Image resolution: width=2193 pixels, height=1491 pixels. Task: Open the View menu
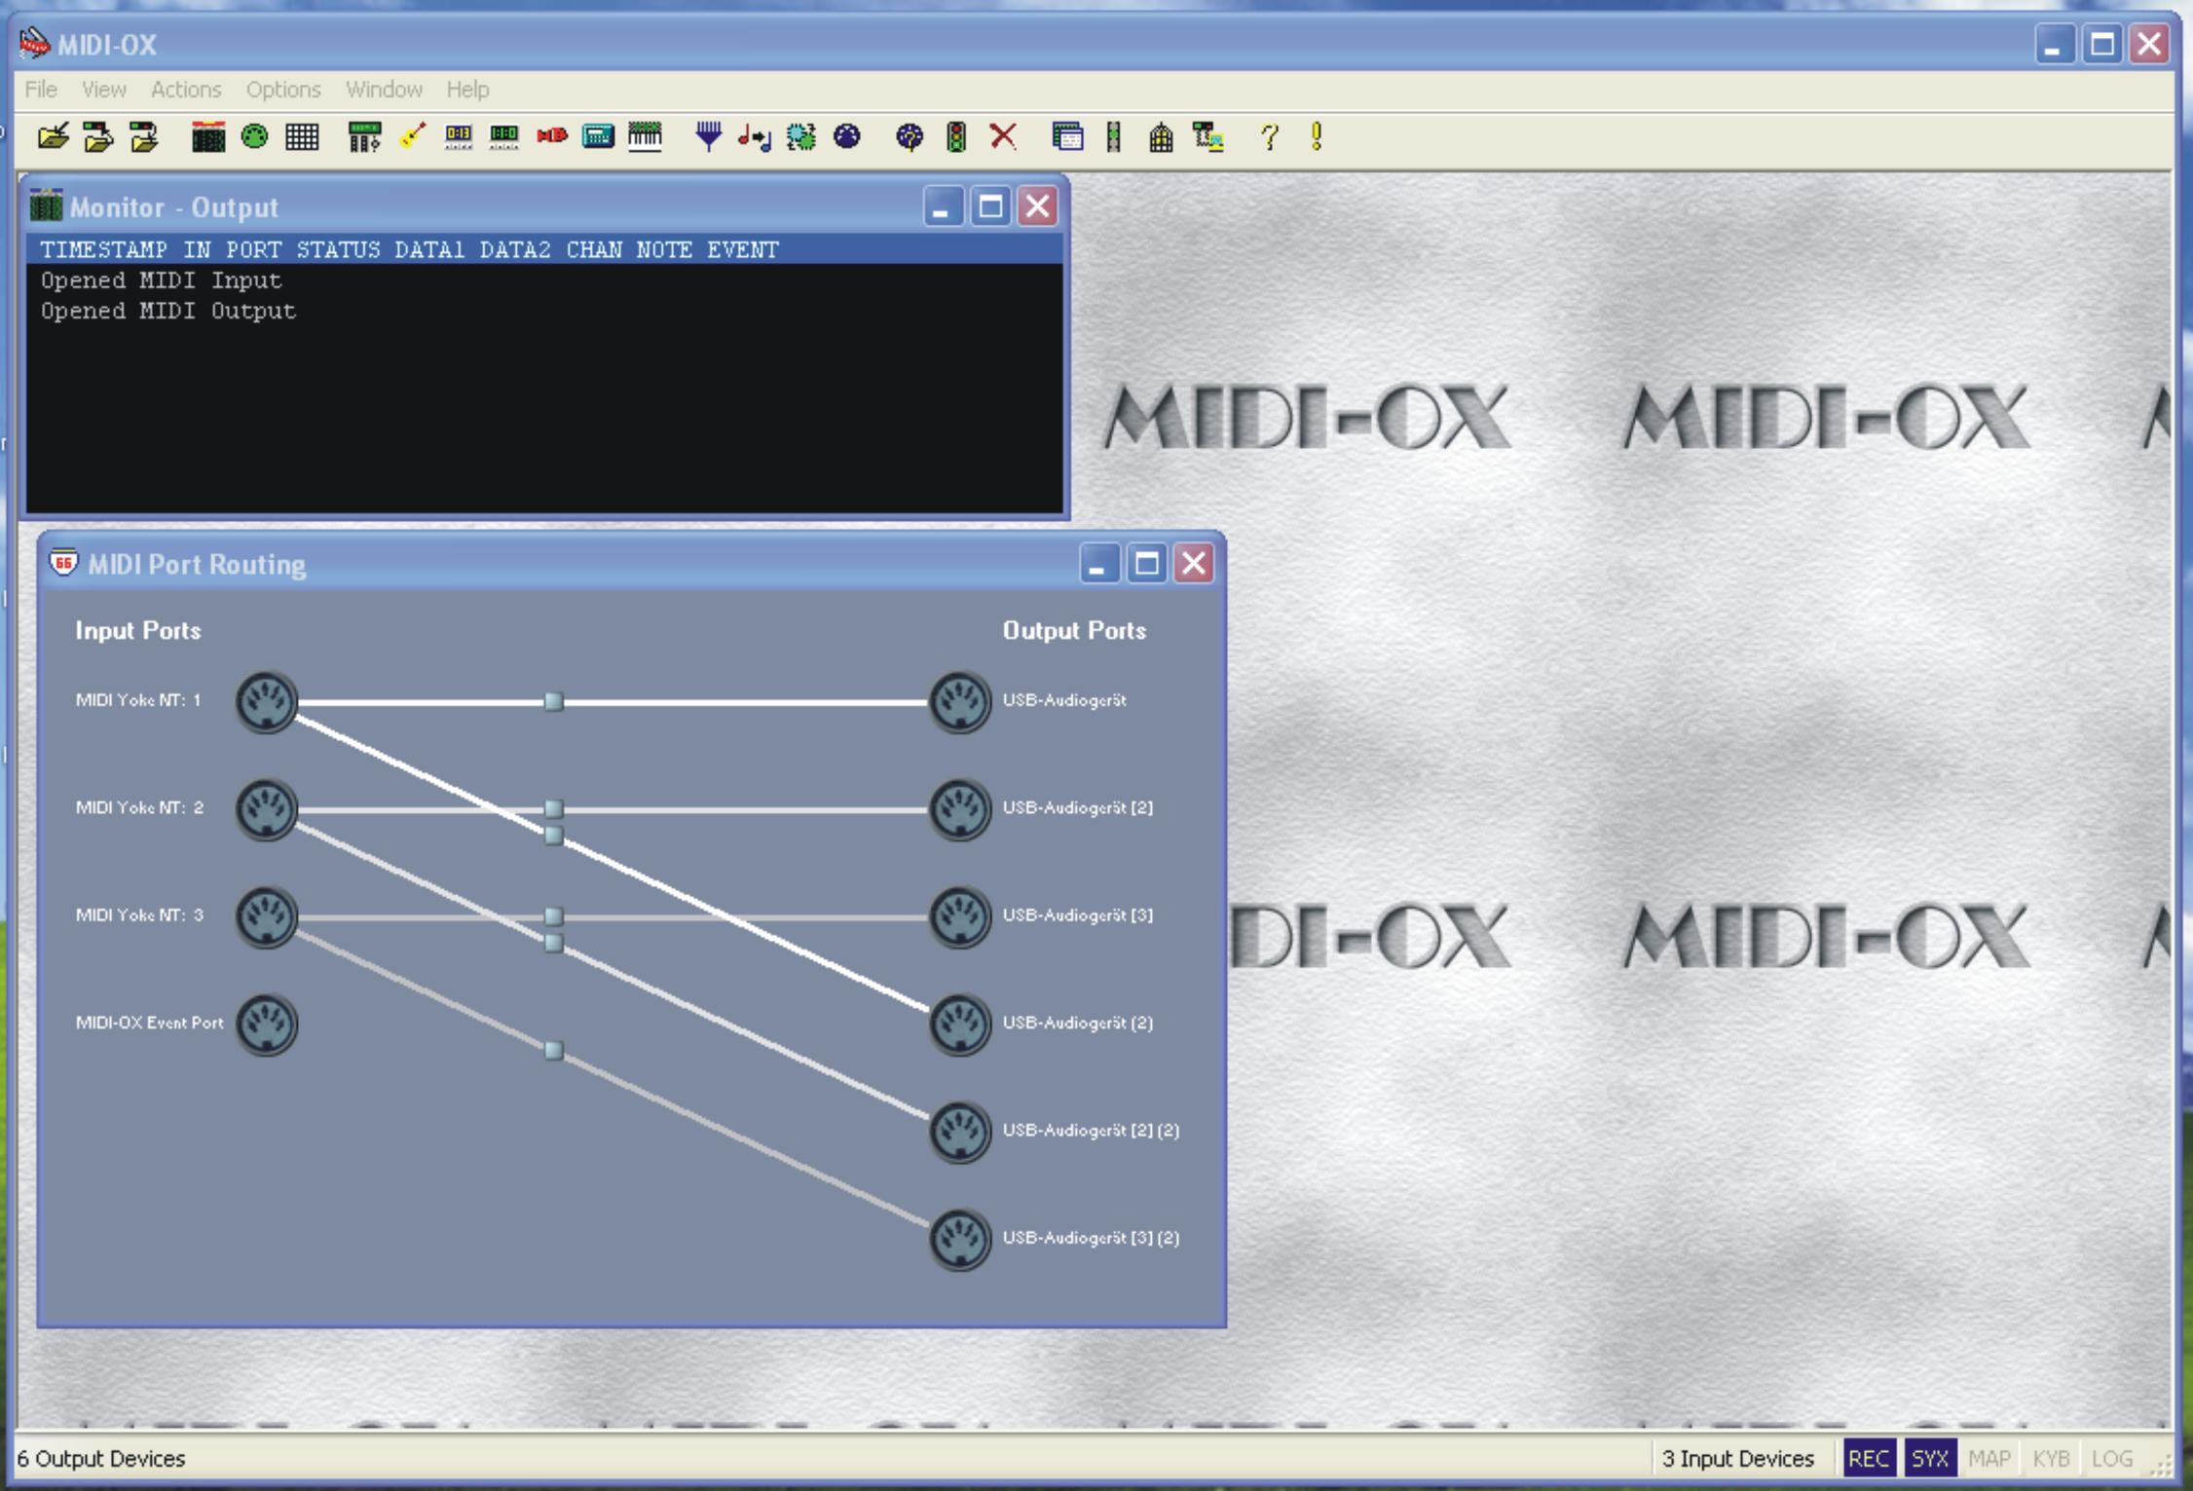[103, 90]
